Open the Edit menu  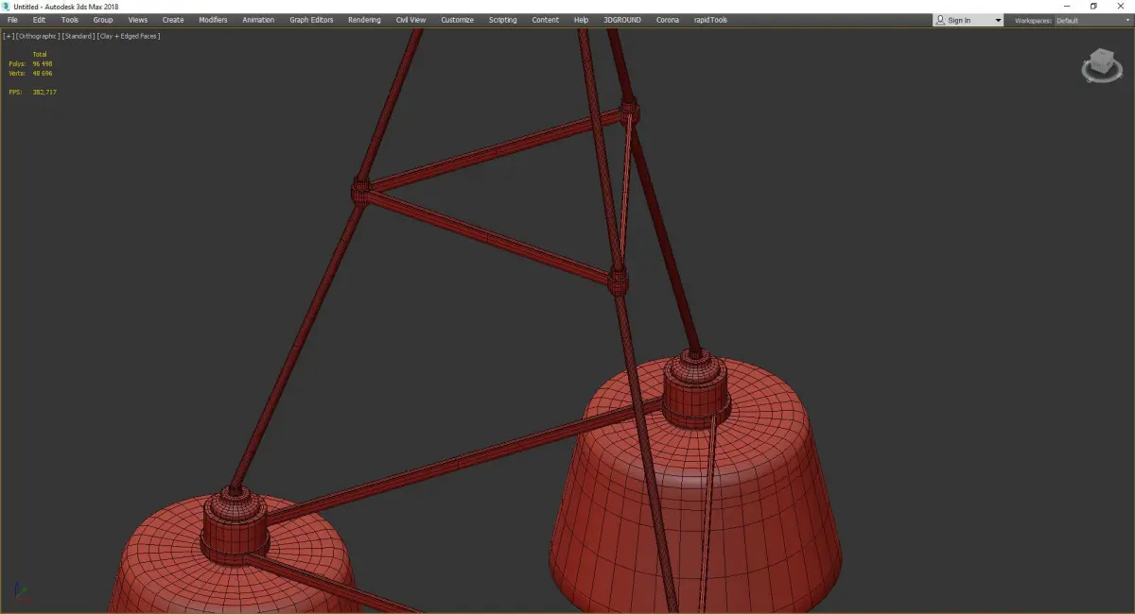coord(39,20)
